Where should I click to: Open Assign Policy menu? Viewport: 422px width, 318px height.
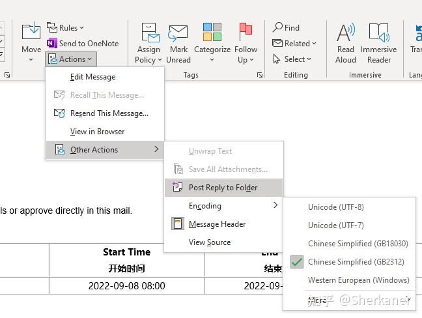[148, 43]
